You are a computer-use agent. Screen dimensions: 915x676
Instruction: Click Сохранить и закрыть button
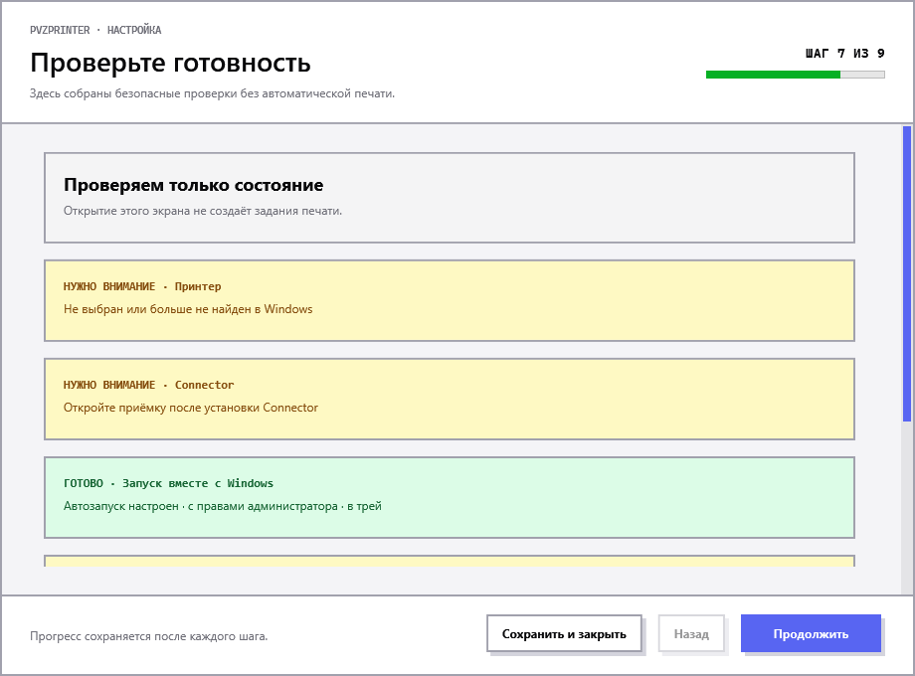pyautogui.click(x=564, y=633)
